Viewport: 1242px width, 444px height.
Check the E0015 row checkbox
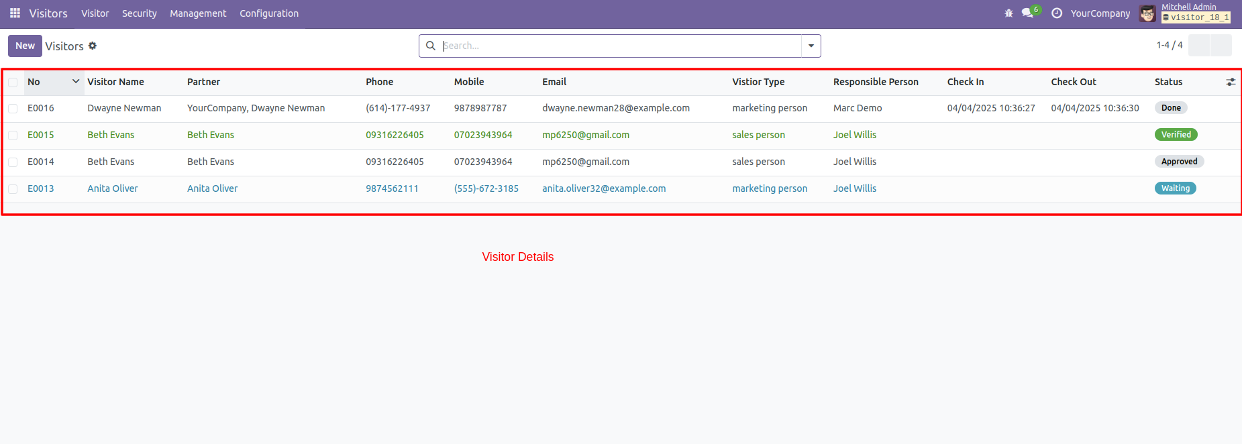pos(13,135)
